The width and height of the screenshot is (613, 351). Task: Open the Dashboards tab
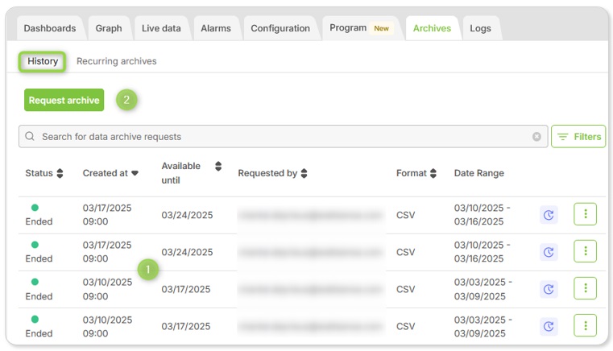tap(50, 28)
